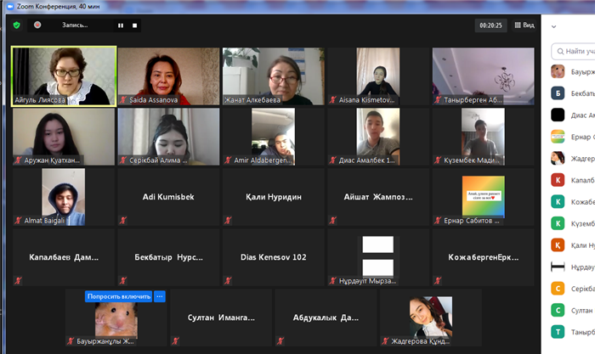The width and height of the screenshot is (595, 354).
Task: Click Жанат Алкебаева's video tile
Action: (x=274, y=76)
